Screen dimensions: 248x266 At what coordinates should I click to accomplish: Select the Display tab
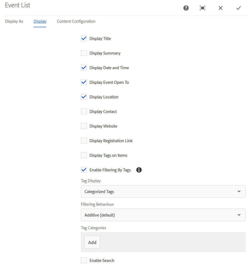pyautogui.click(x=40, y=21)
